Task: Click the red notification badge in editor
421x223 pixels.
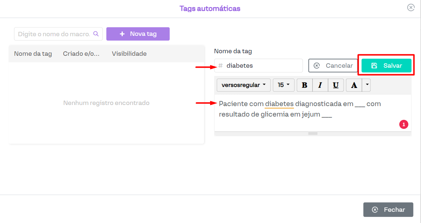Action: pos(404,125)
